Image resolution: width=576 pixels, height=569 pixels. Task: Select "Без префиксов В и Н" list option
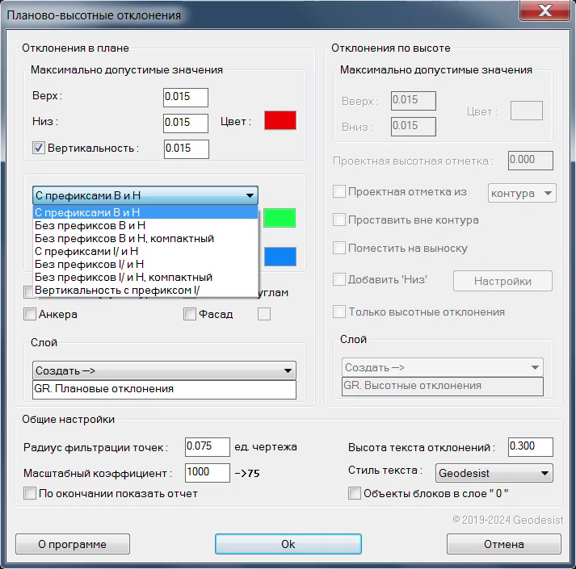[x=90, y=226]
